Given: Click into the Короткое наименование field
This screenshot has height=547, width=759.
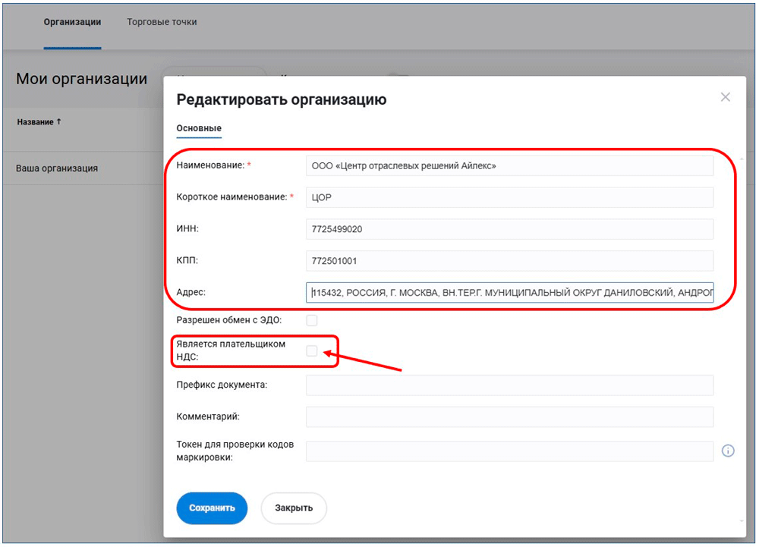Looking at the screenshot, I should click(509, 197).
